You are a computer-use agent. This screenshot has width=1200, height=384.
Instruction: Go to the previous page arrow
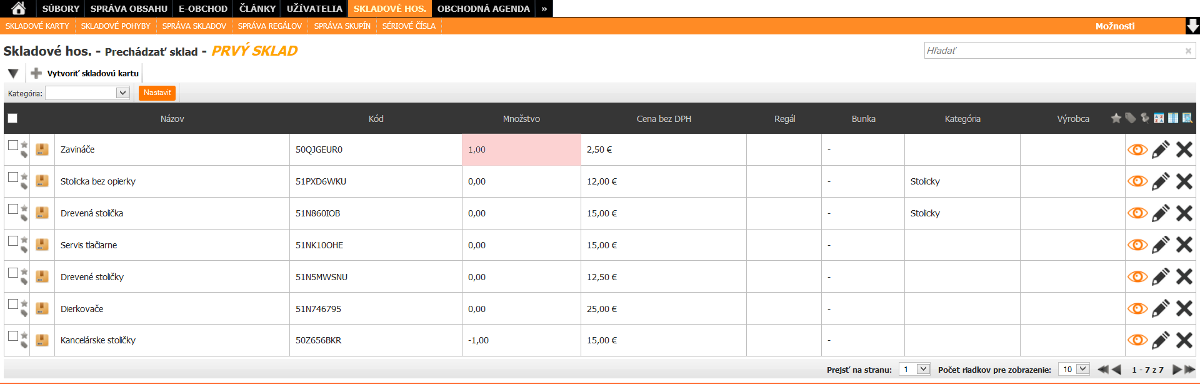coord(1116,370)
